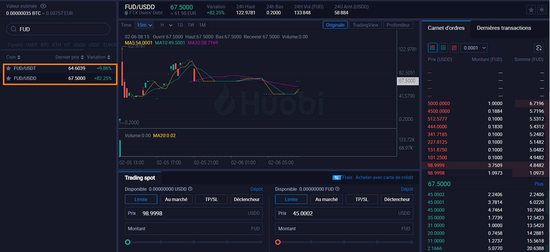Select the Time chart mode
Image resolution: width=550 pixels, height=252 pixels.
tap(126, 25)
